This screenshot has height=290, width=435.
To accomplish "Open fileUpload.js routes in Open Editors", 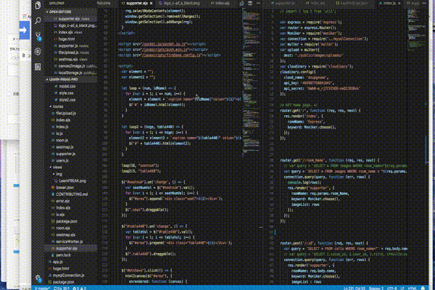I will (x=71, y=52).
